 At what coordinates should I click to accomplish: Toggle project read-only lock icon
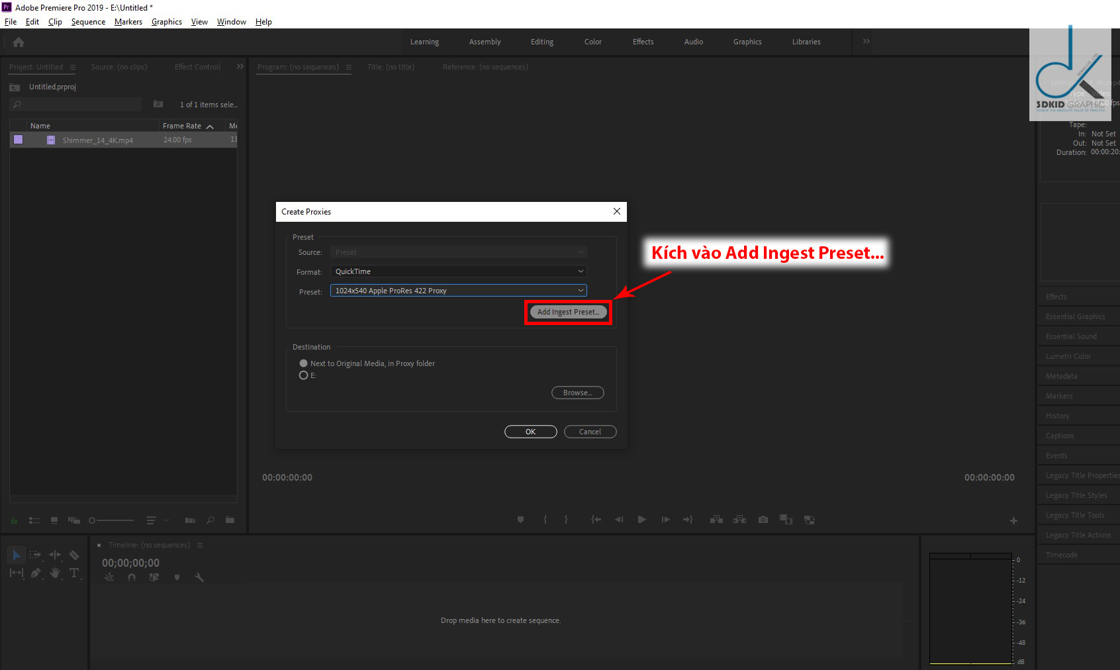click(x=15, y=520)
